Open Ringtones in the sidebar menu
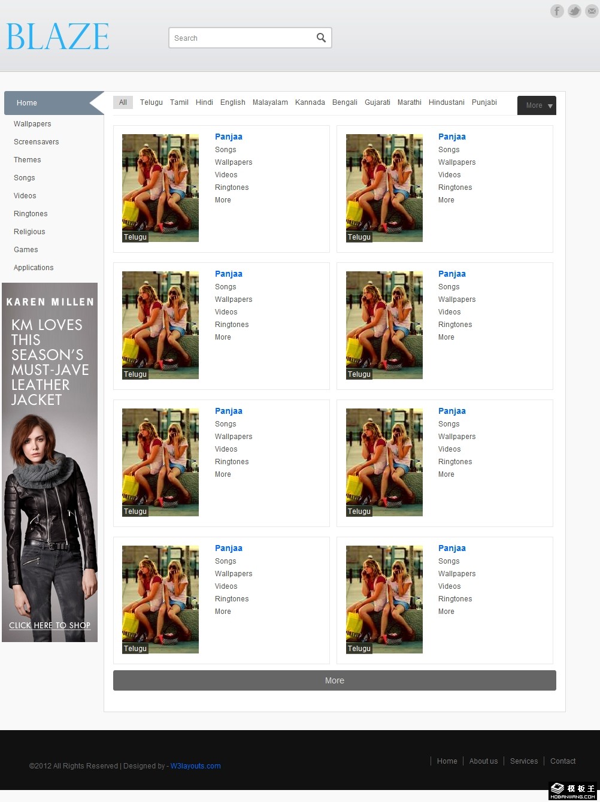 point(31,214)
